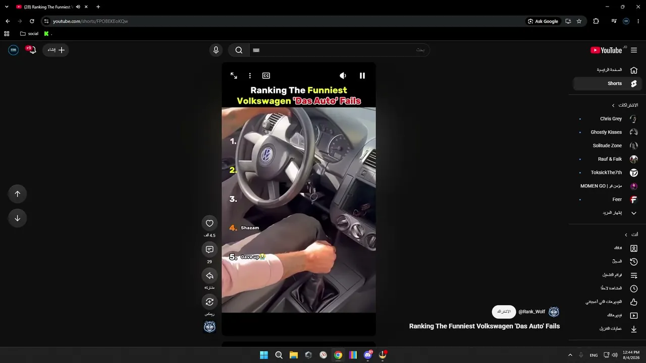This screenshot has width=646, height=363.
Task: Open the @Rank_Wolf channel link
Action: (x=531, y=312)
